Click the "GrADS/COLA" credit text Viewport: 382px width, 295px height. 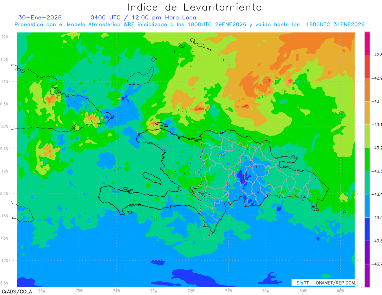17,291
